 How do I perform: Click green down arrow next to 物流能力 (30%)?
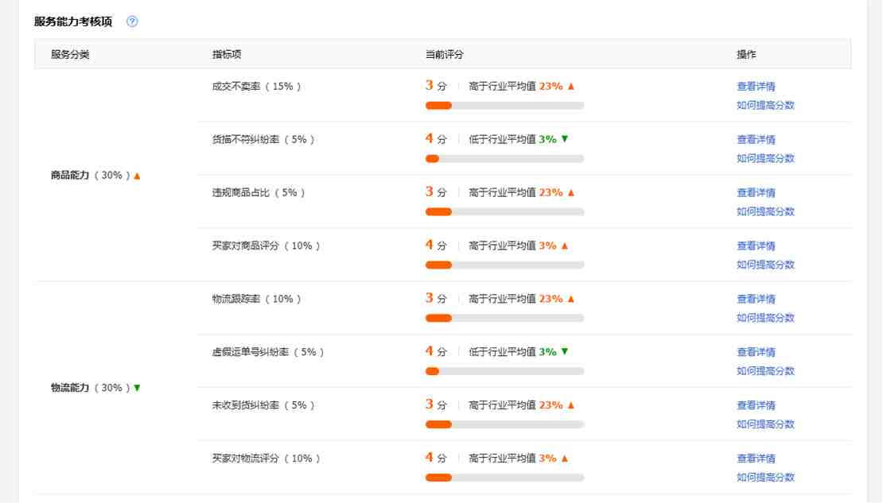pyautogui.click(x=137, y=388)
